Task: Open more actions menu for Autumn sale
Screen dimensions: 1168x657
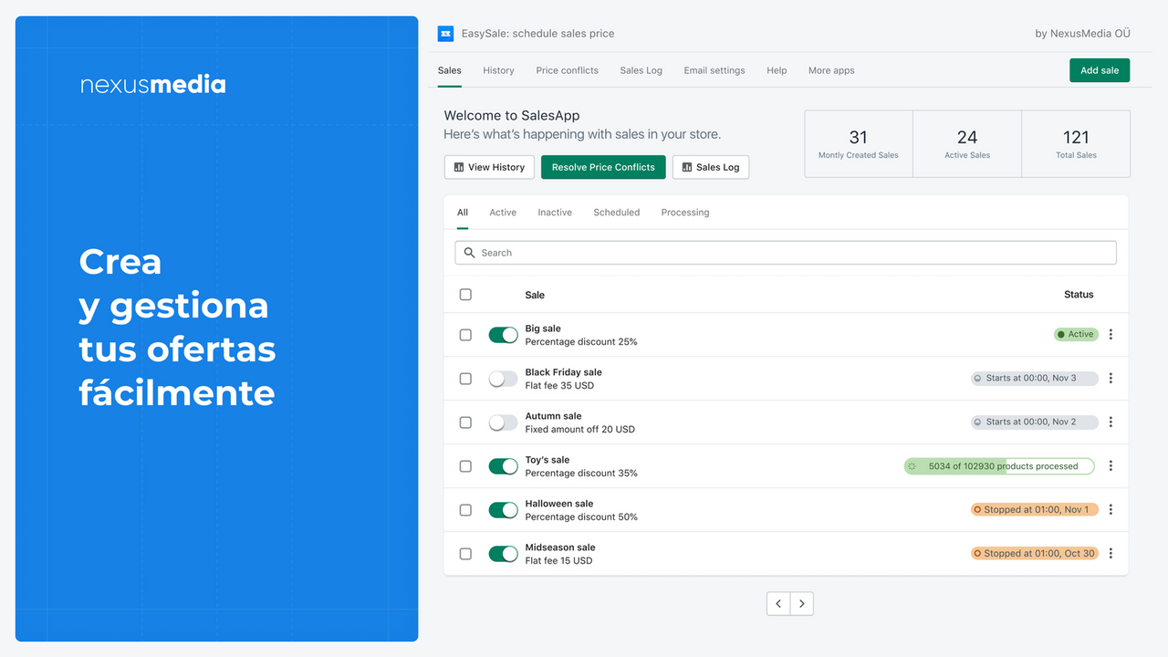Action: [1111, 422]
